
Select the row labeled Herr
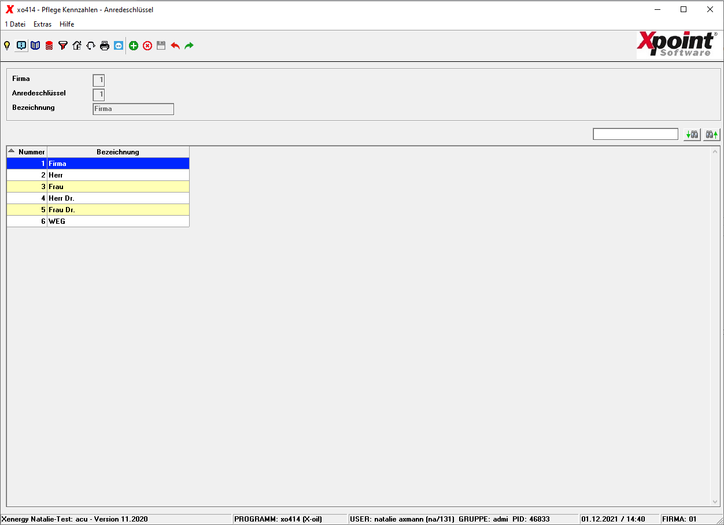pyautogui.click(x=98, y=175)
